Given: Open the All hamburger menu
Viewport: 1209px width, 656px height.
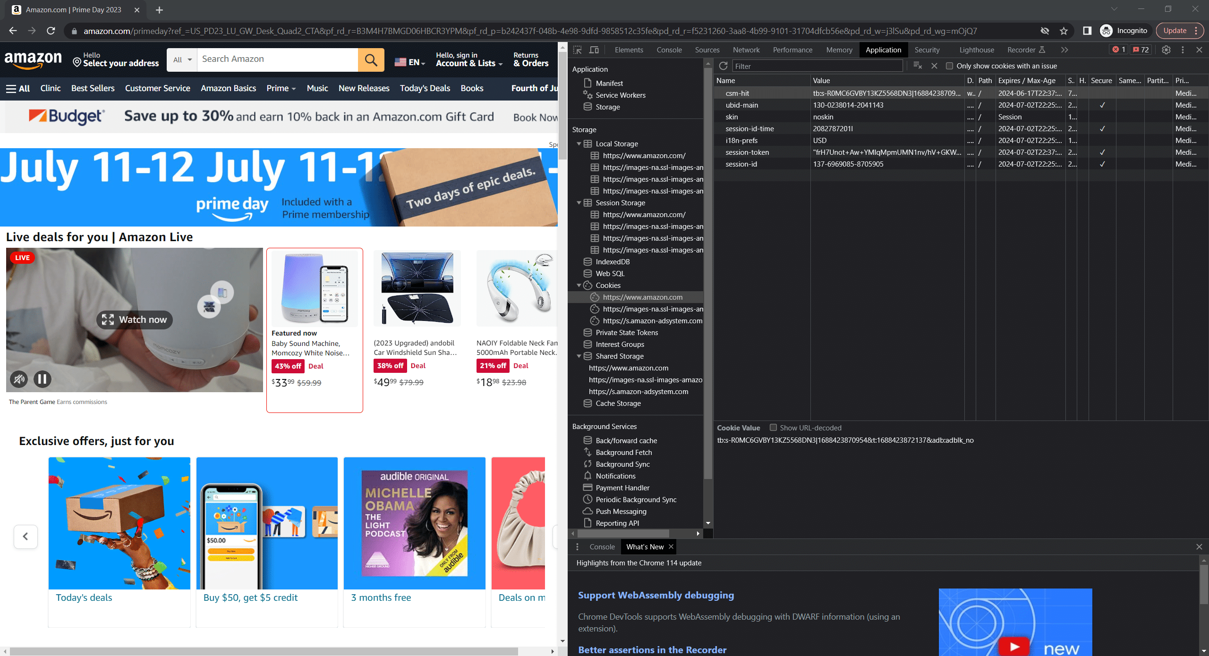Looking at the screenshot, I should coord(18,88).
